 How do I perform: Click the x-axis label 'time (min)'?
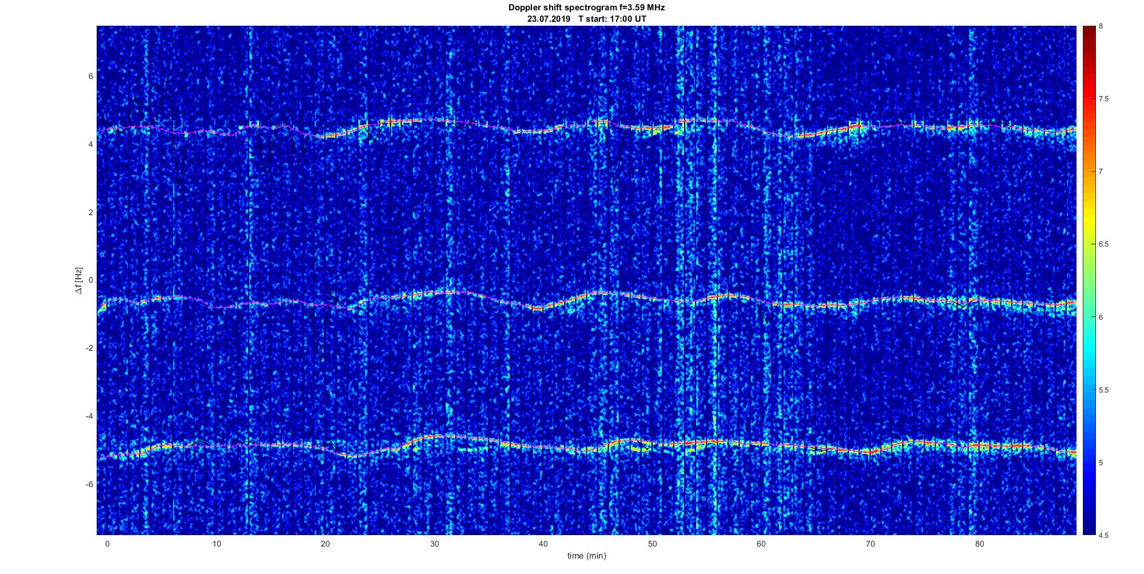click(x=586, y=556)
